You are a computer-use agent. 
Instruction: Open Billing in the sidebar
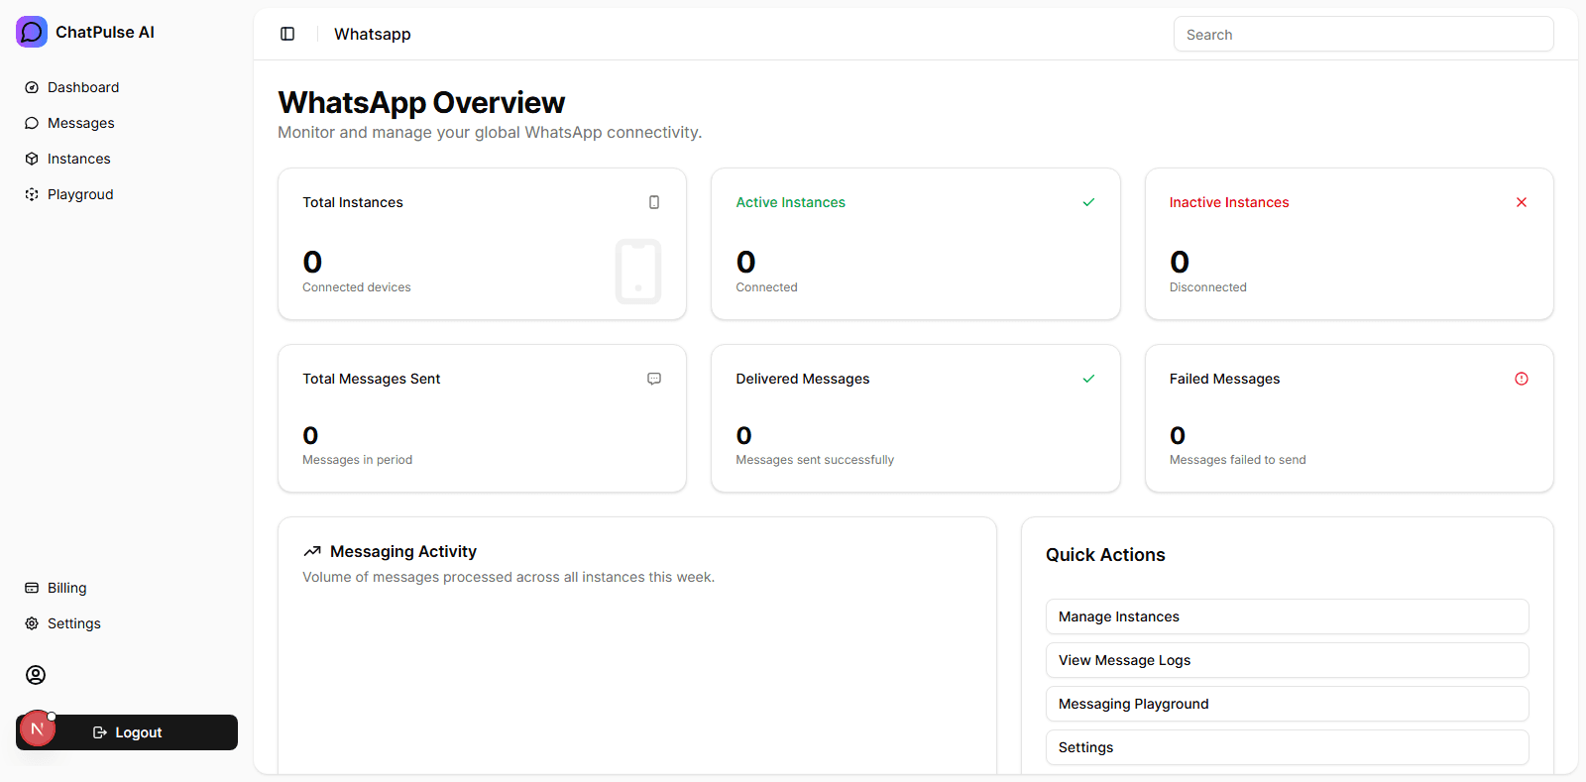point(127,588)
